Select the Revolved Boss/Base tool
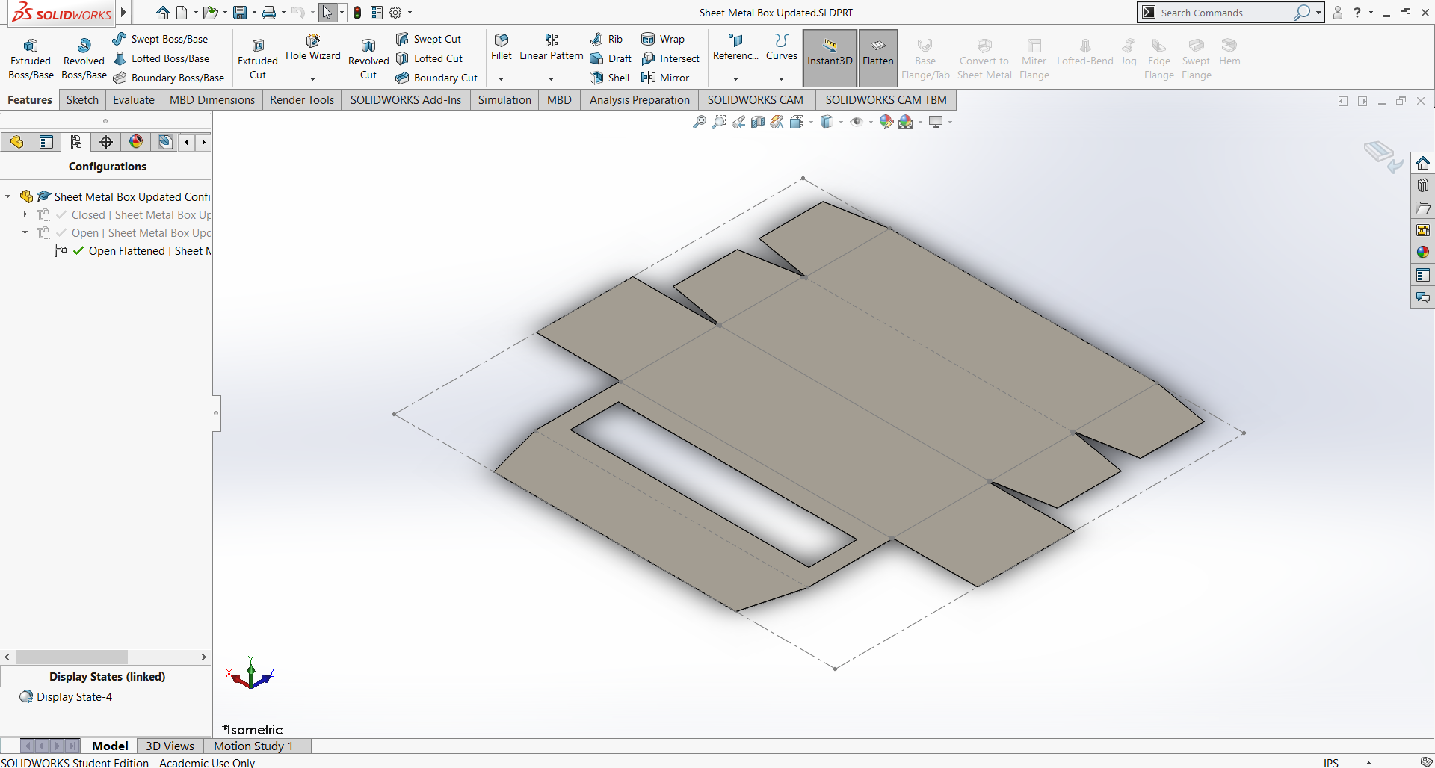1435x768 pixels. point(84,59)
